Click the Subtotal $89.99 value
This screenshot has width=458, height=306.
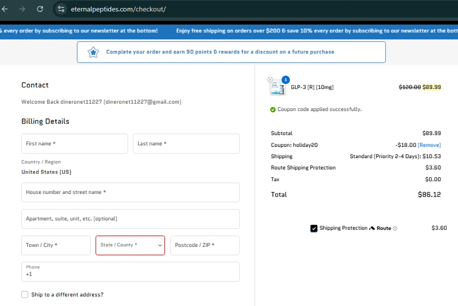click(431, 133)
